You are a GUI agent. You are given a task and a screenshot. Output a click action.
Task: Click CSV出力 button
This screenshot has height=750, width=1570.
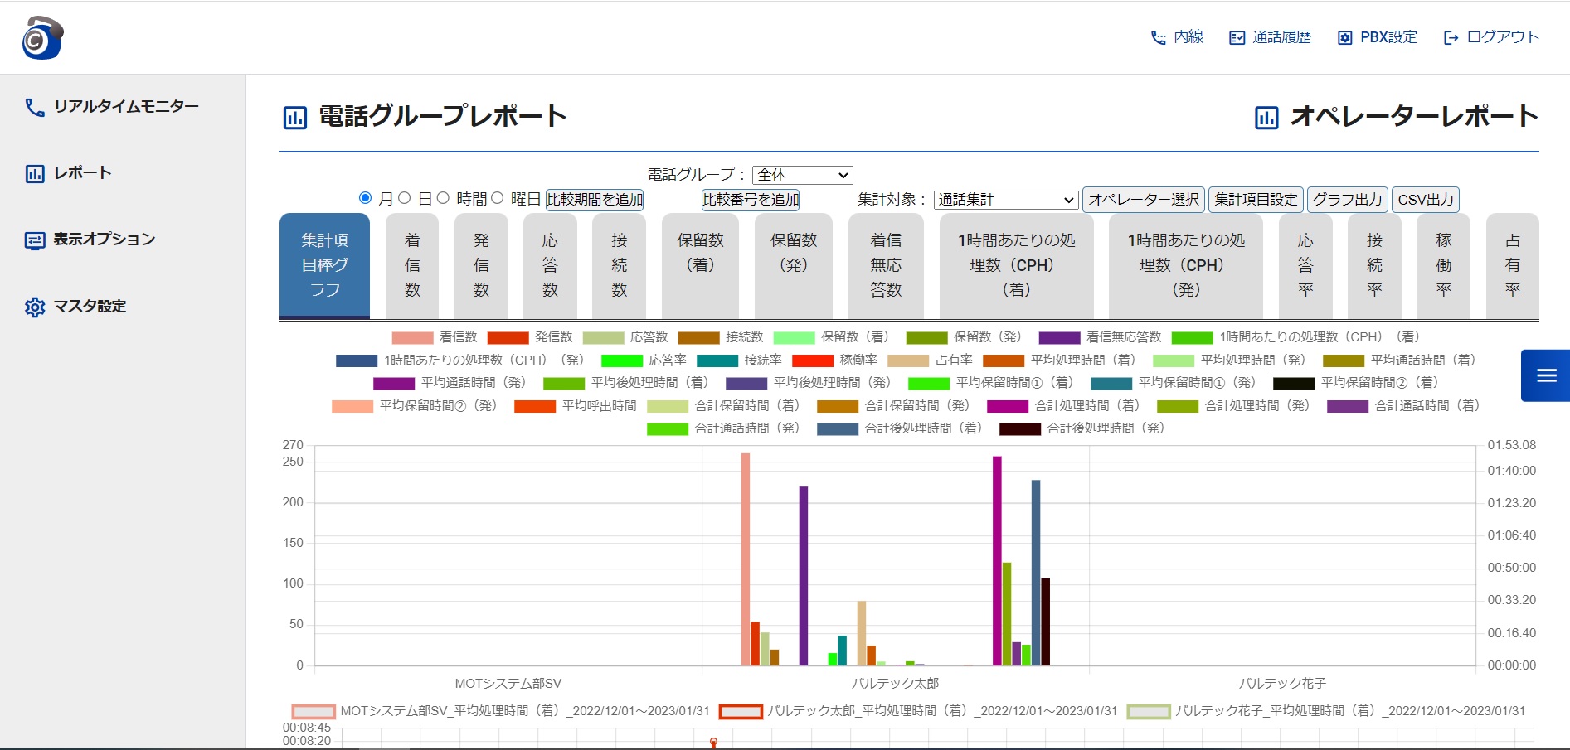(1426, 200)
